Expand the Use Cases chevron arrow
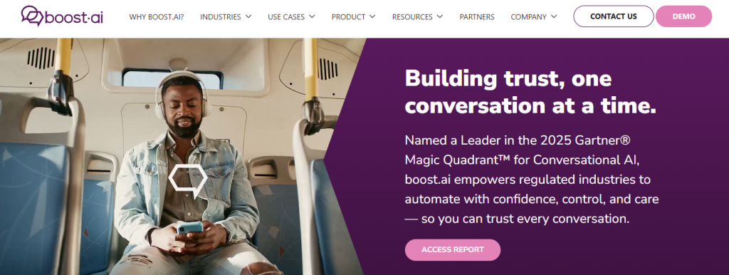The width and height of the screenshot is (729, 275). (x=312, y=16)
